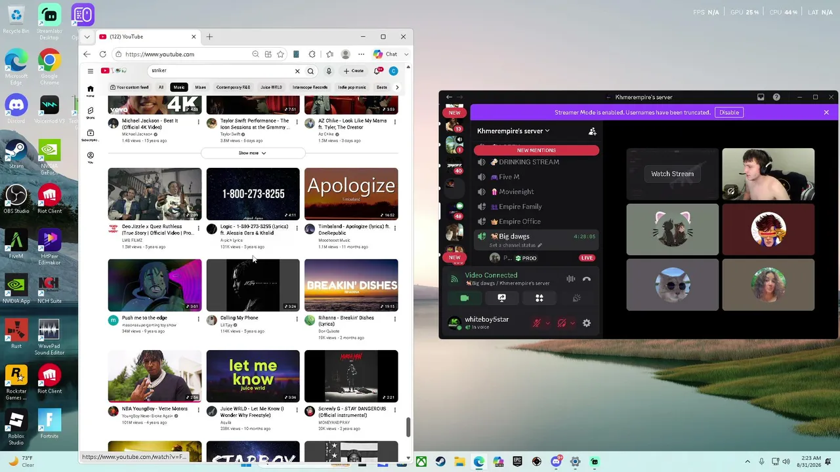Click the NEW MENTIONS banner

[536, 150]
